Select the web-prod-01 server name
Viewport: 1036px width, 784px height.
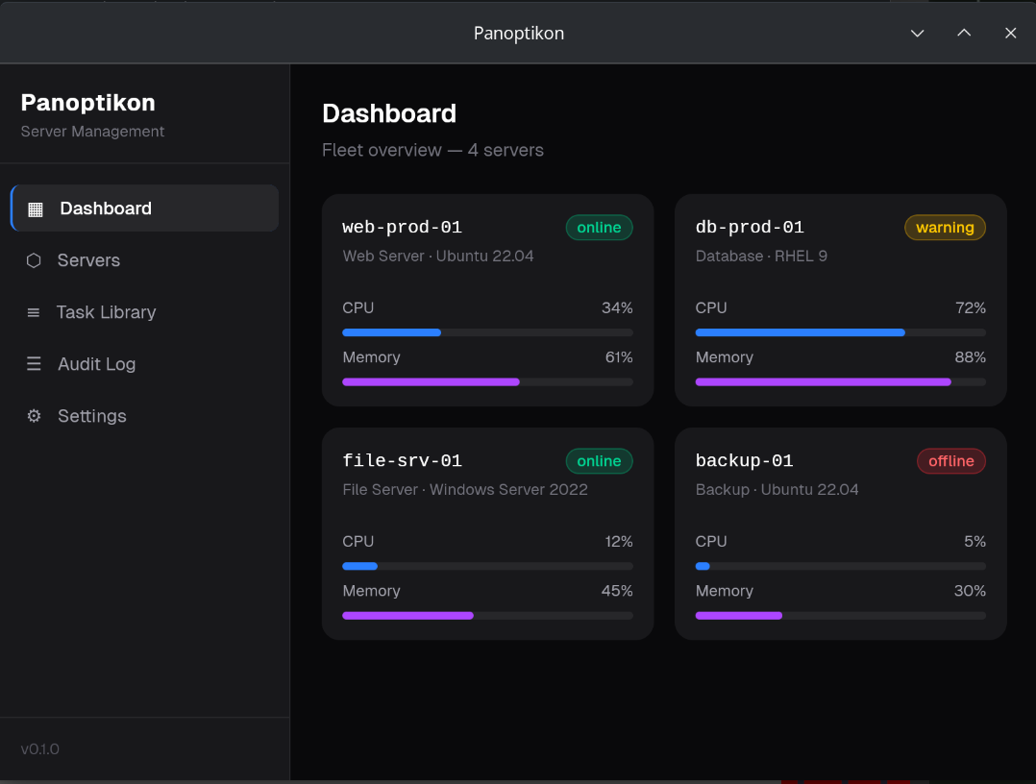tap(402, 227)
